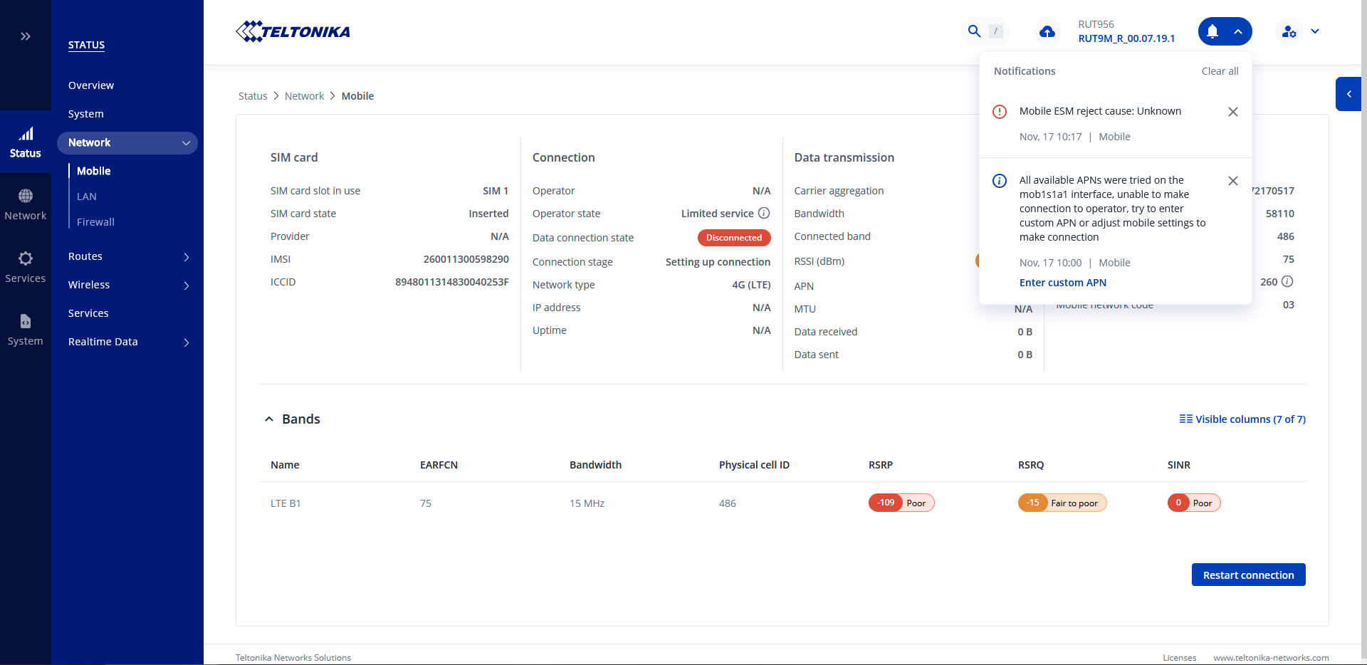Select LAN under Network menu
1367x665 pixels.
pyautogui.click(x=87, y=197)
